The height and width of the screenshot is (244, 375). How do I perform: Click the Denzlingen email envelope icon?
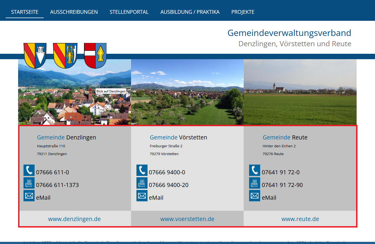click(x=29, y=196)
